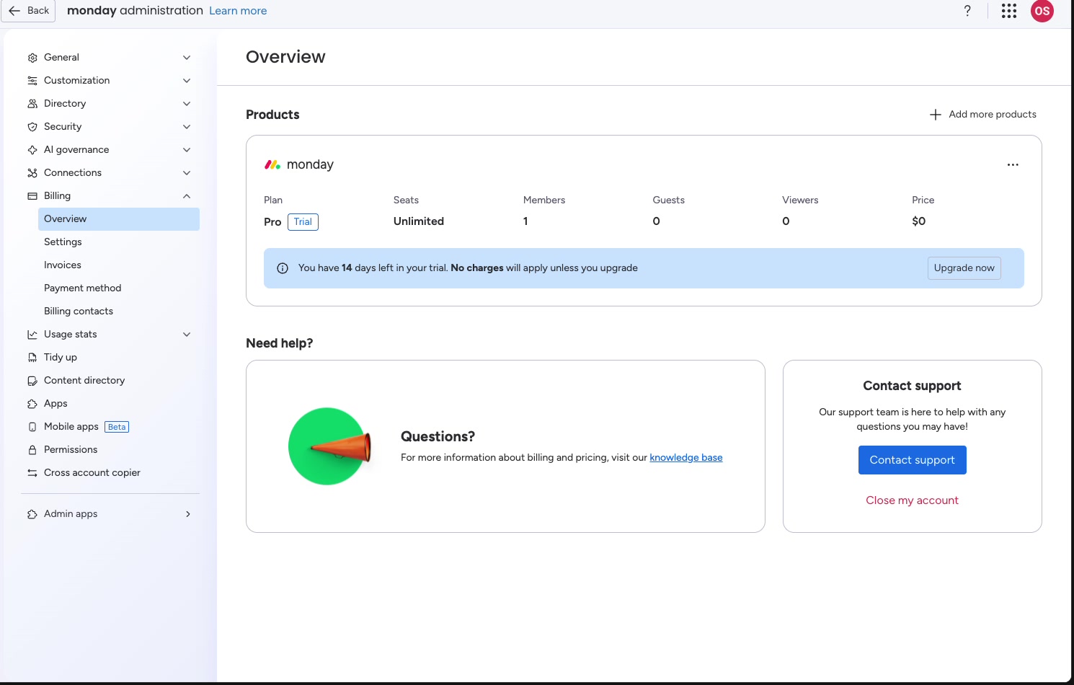Click the Contact support button
Image resolution: width=1074 pixels, height=685 pixels.
click(x=912, y=460)
